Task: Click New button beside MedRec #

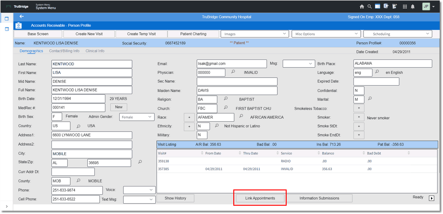Action: click(x=119, y=107)
